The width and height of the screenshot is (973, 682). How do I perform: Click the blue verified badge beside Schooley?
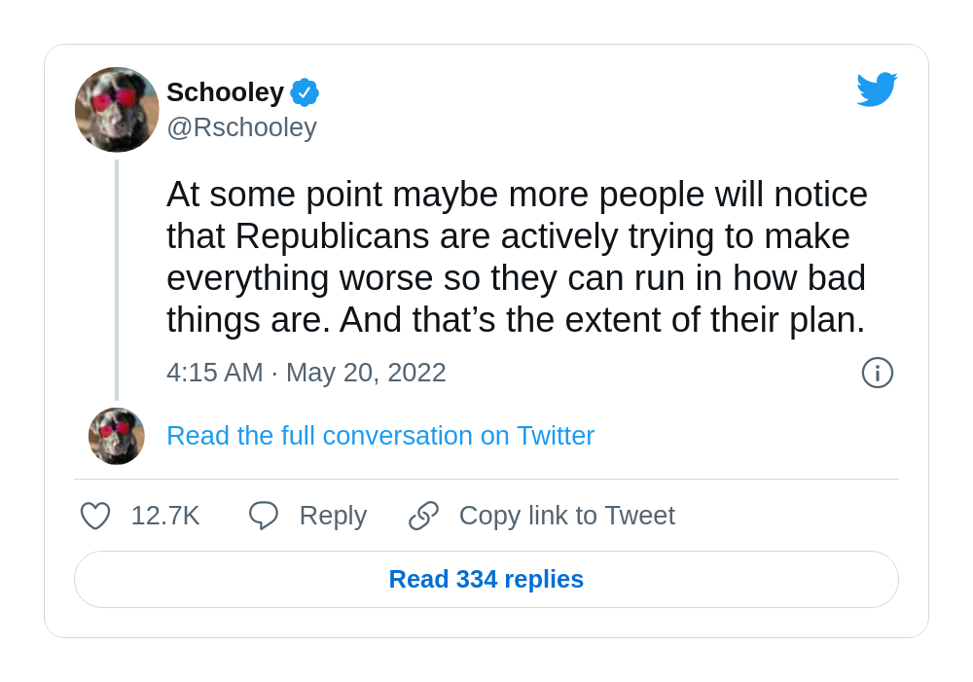(305, 92)
